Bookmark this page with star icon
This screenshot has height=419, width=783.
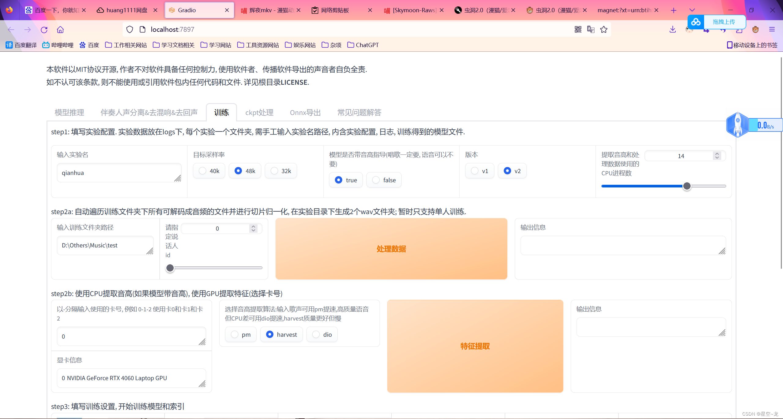[604, 29]
